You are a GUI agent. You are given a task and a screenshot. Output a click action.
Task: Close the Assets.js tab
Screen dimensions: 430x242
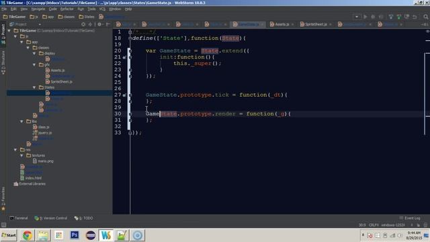point(293,24)
